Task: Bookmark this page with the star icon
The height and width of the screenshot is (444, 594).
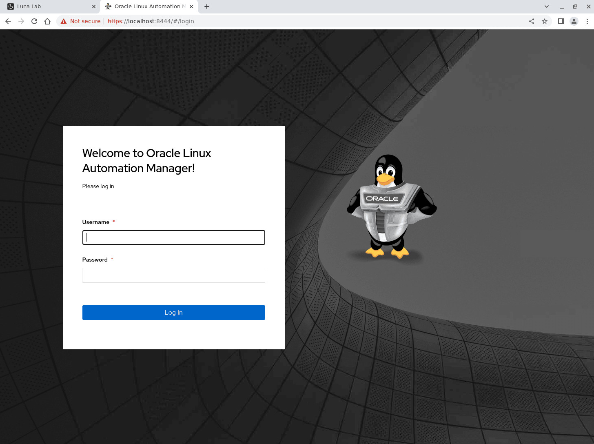Action: [x=545, y=21]
